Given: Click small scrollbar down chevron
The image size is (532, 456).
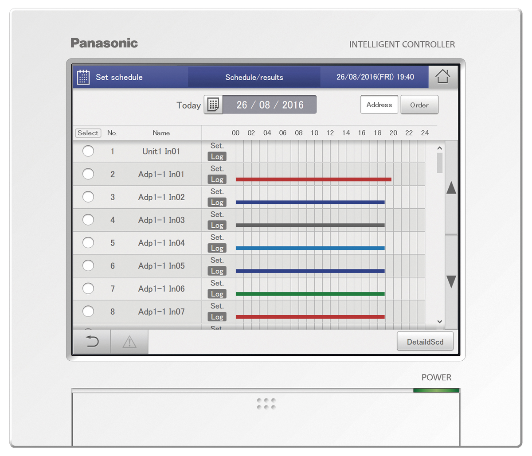Looking at the screenshot, I should [x=440, y=322].
